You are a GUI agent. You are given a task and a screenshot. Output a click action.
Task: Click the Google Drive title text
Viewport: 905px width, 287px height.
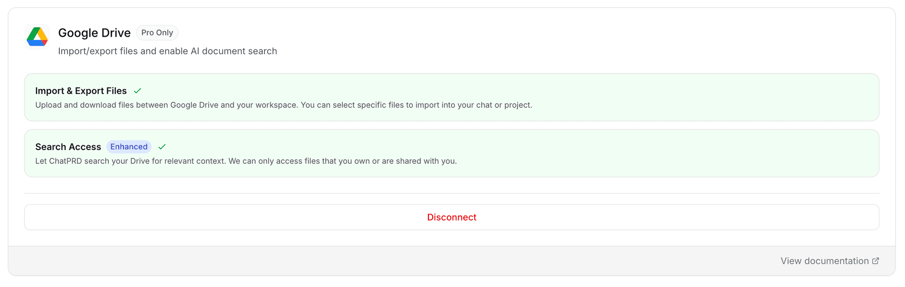[94, 33]
